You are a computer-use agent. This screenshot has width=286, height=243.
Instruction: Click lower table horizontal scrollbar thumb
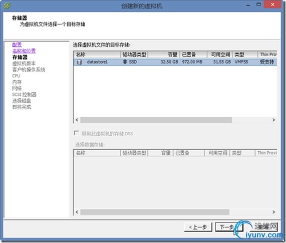(x=155, y=212)
